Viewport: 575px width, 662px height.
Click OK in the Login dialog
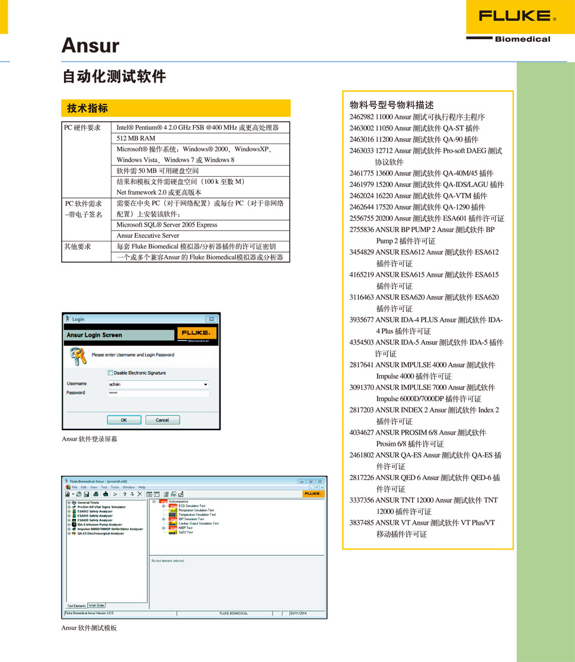[124, 420]
